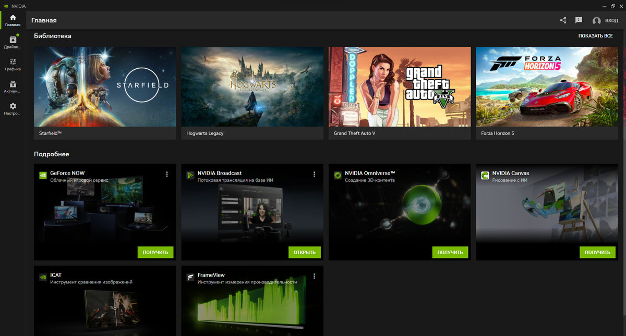
Task: Click the ICAT app icon
Action: point(43,278)
